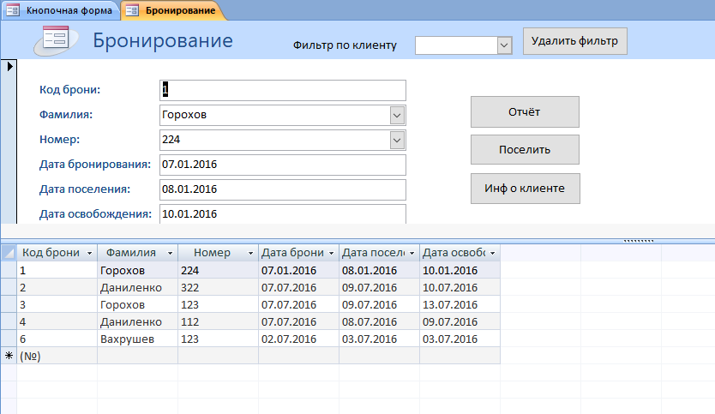Select row selector for booking 4
Viewport: 715px width, 414px height.
pyautogui.click(x=9, y=321)
